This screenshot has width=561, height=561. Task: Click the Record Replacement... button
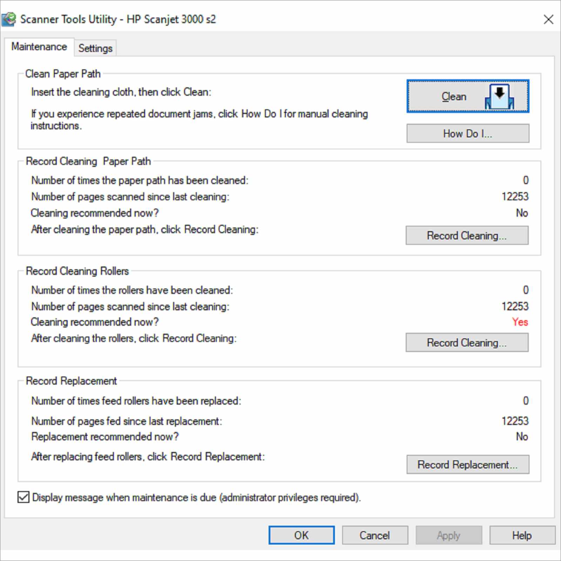tap(468, 465)
